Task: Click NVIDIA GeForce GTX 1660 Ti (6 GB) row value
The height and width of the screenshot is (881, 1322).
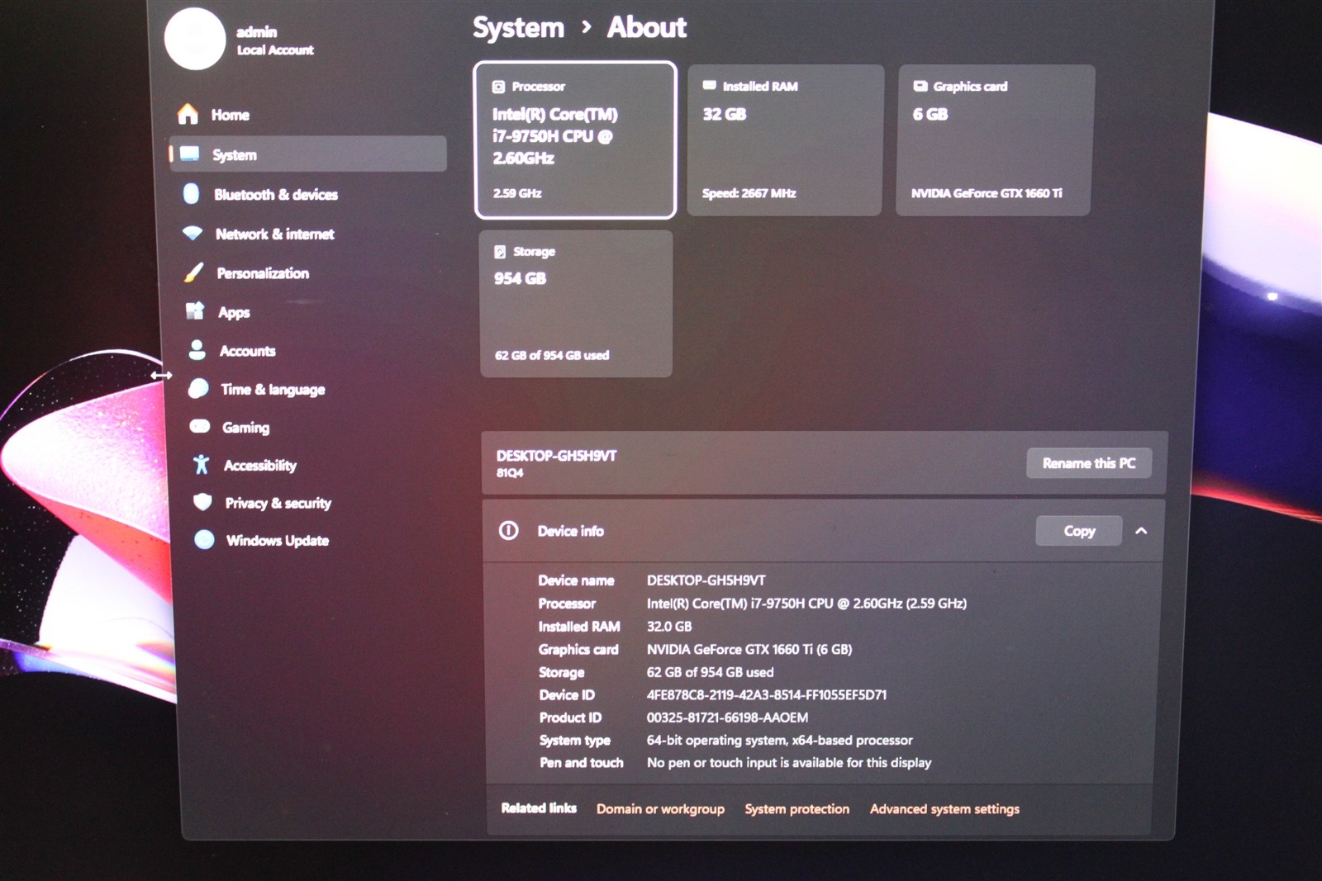Action: [x=749, y=650]
